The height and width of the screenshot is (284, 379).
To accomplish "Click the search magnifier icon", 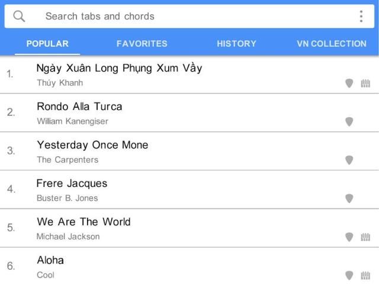I will [19, 17].
